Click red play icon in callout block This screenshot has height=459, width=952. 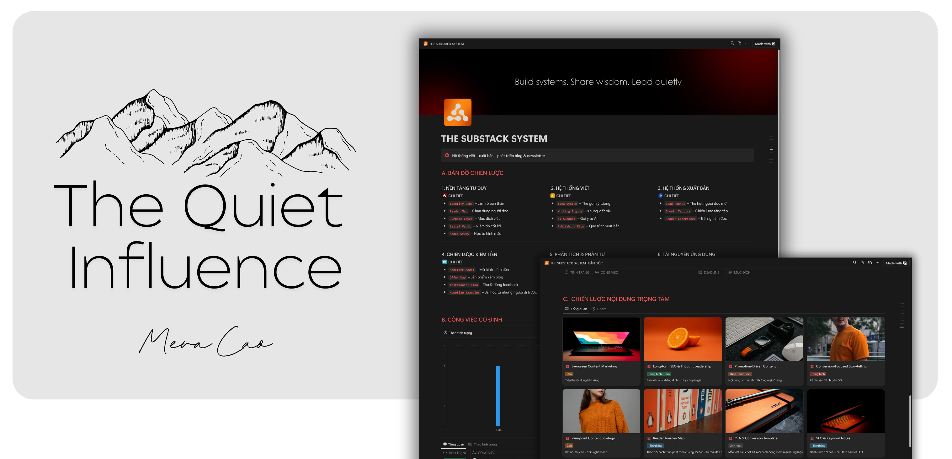447,155
